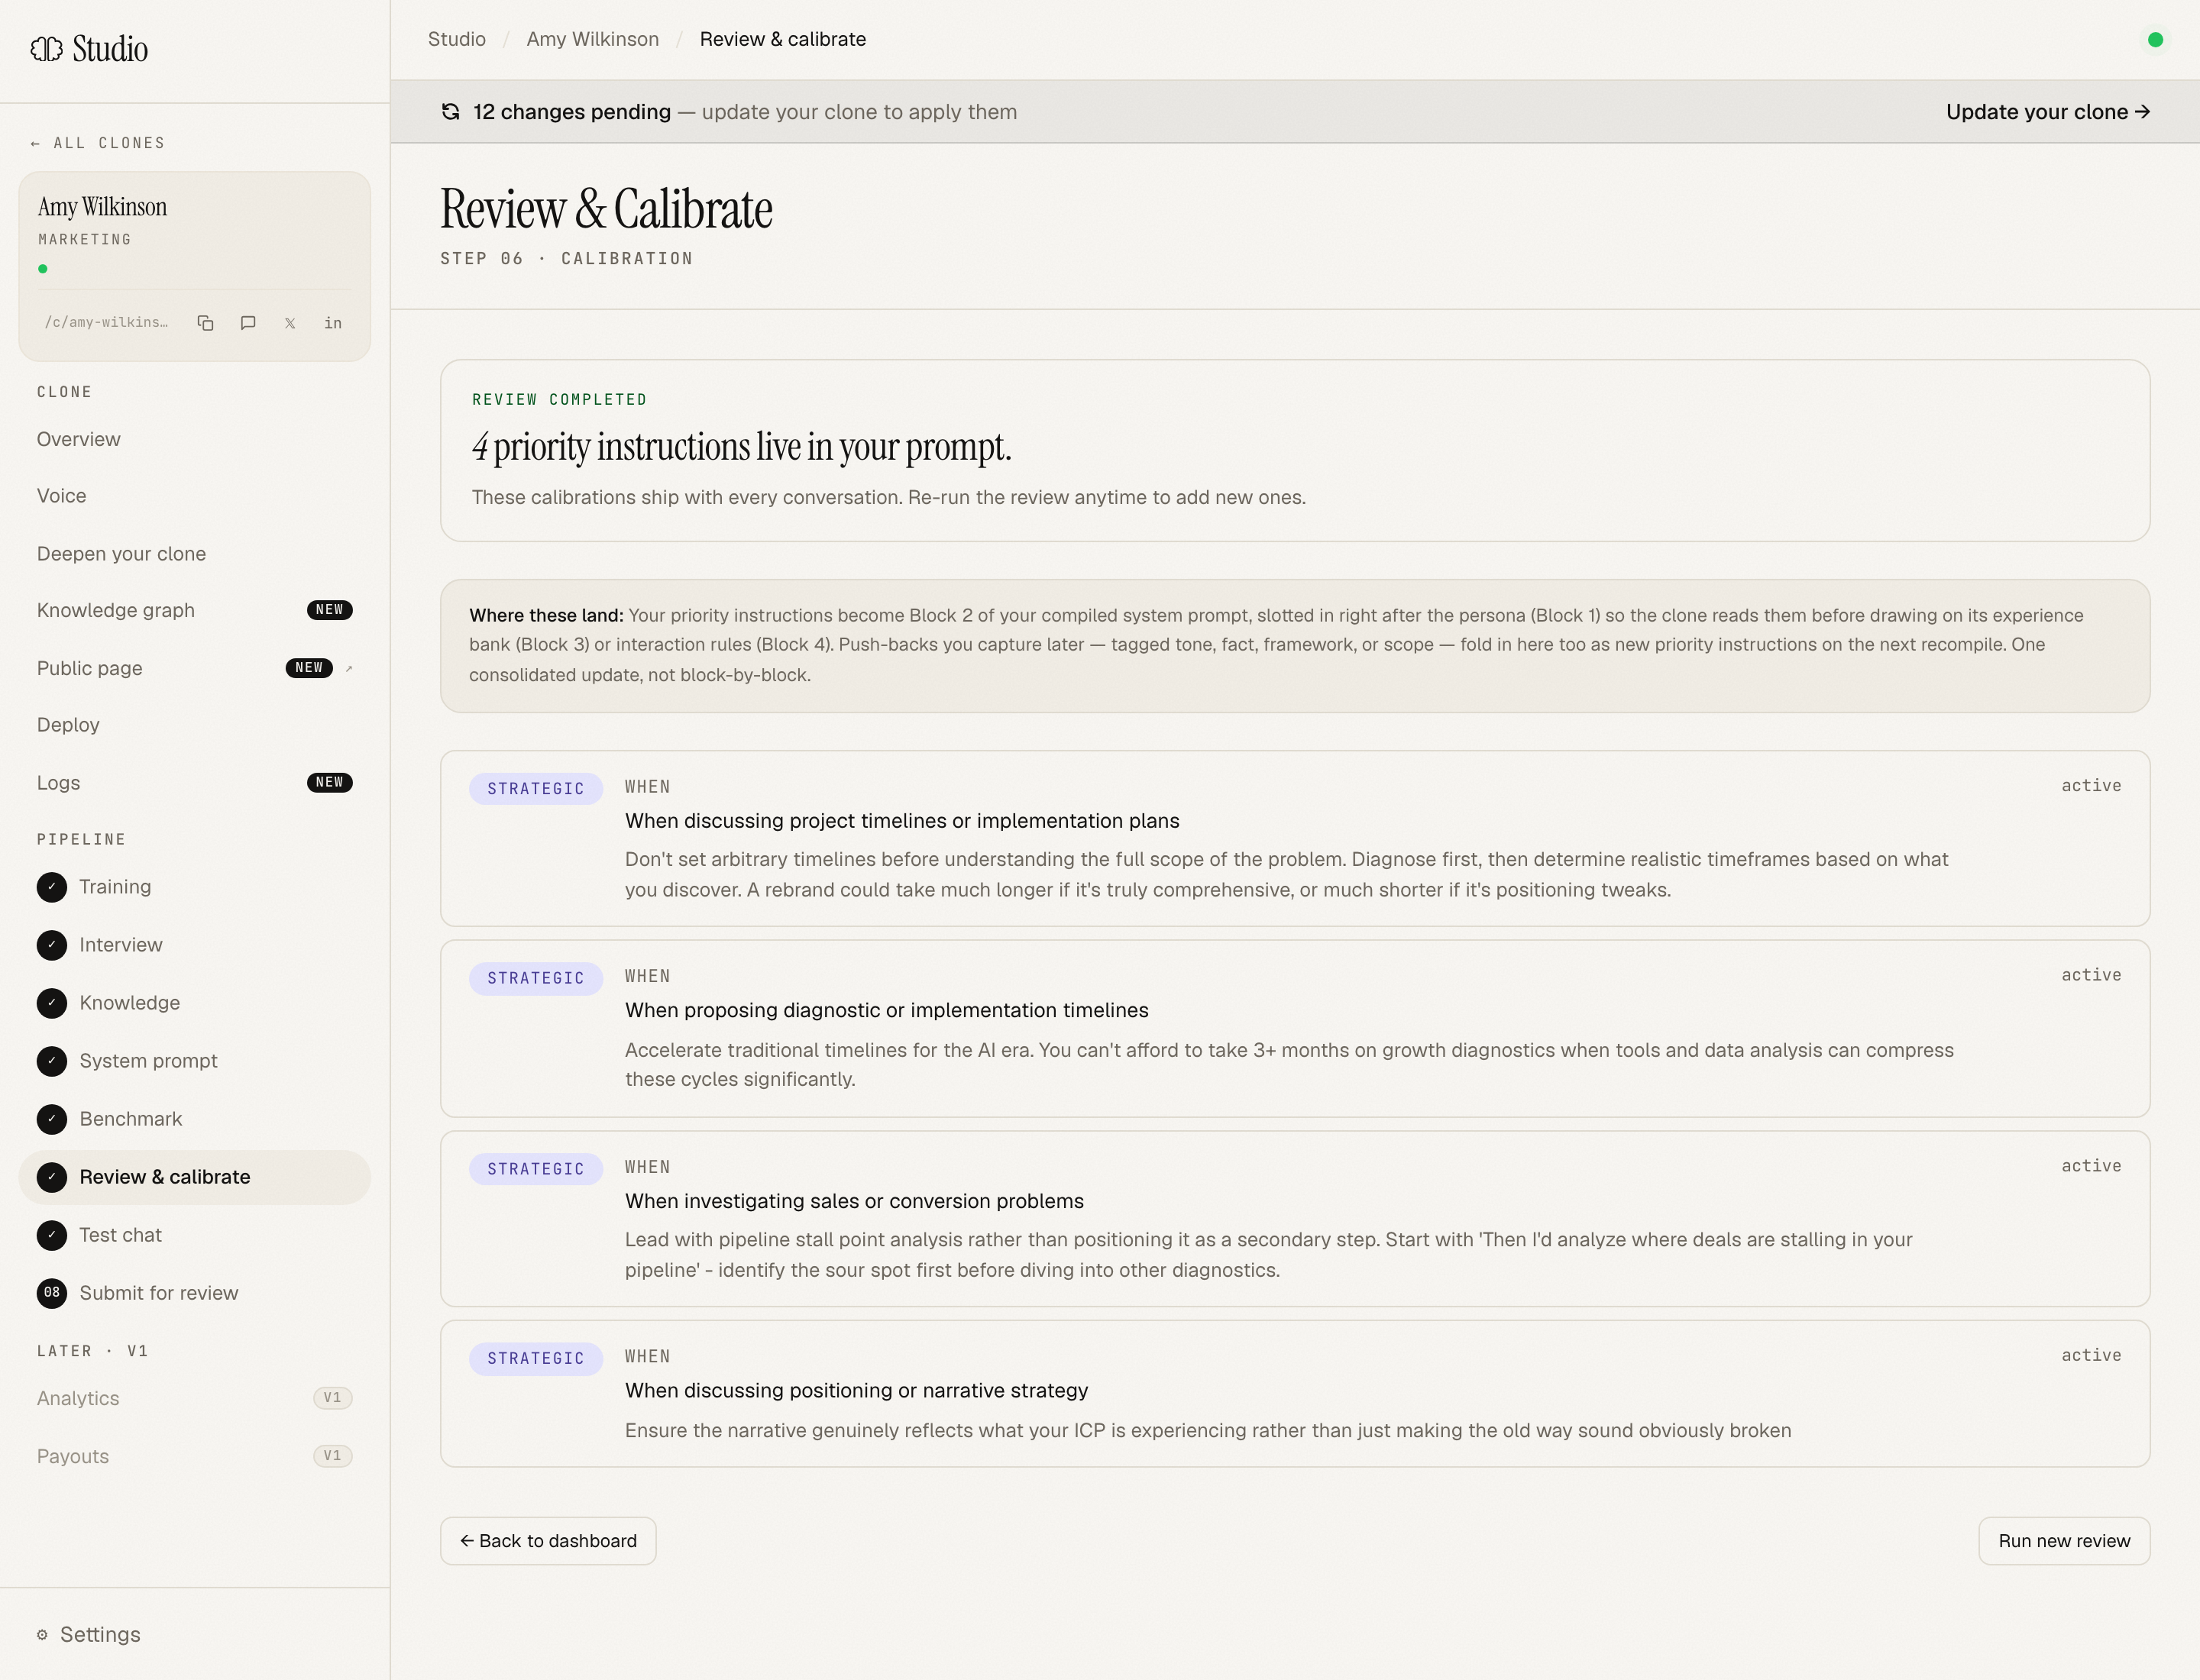Click the System prompt checkmark icon
The height and width of the screenshot is (1680, 2200).
point(52,1061)
